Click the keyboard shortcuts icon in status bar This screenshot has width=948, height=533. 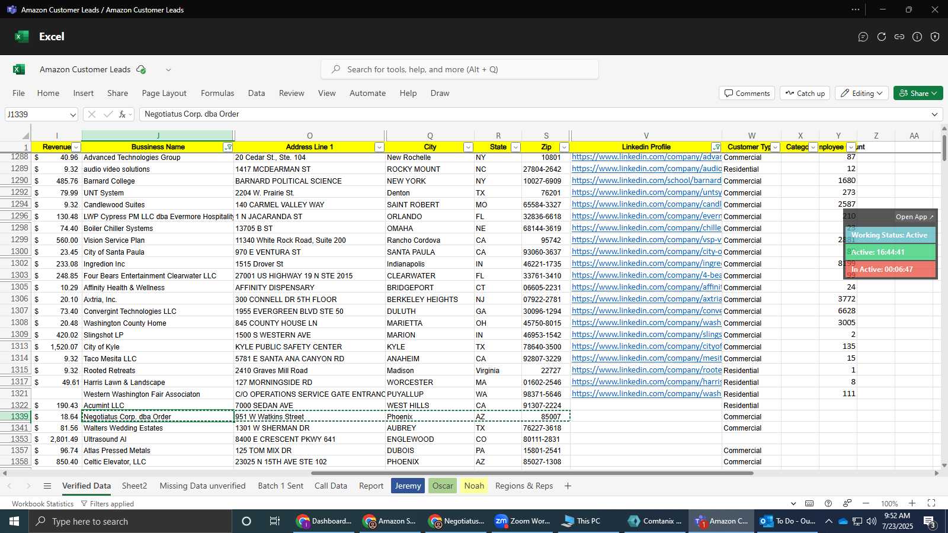tap(809, 503)
